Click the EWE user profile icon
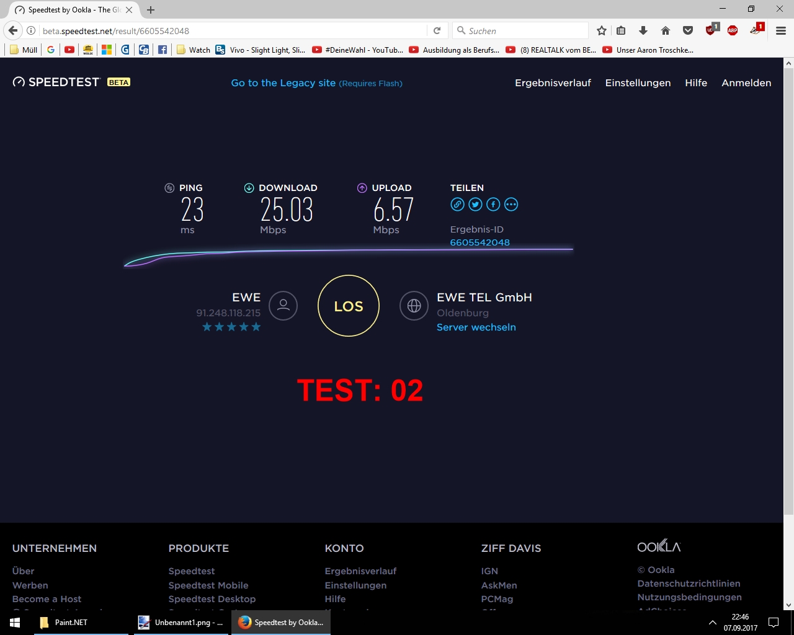Screen dimensions: 794x635 (283, 306)
